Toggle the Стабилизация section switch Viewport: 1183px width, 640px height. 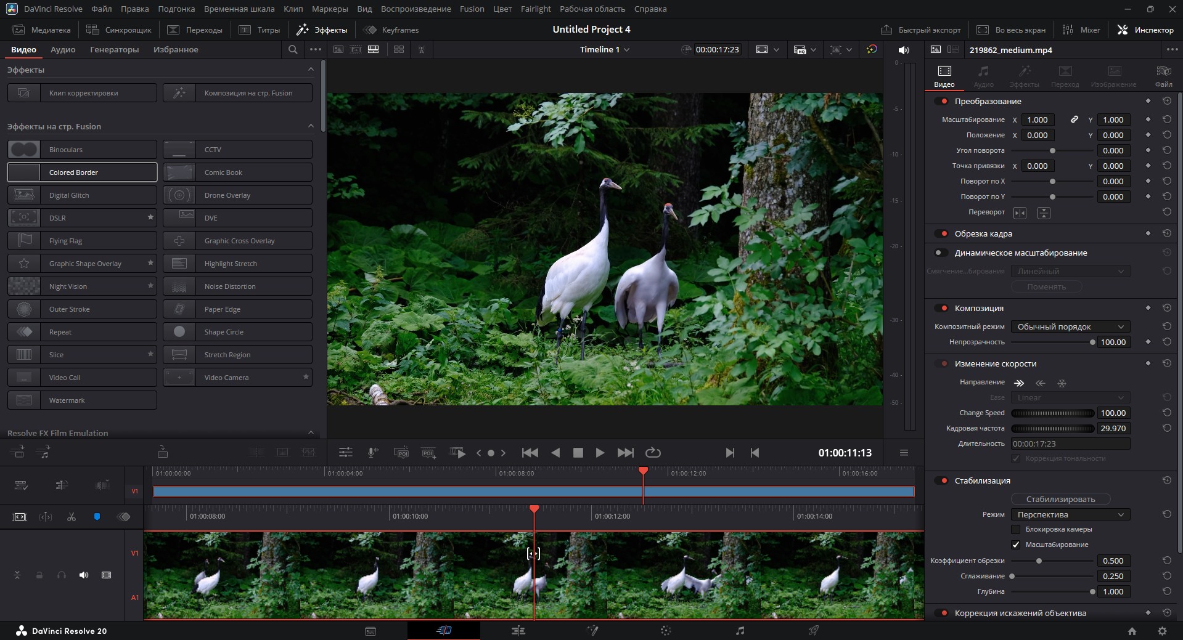[941, 480]
